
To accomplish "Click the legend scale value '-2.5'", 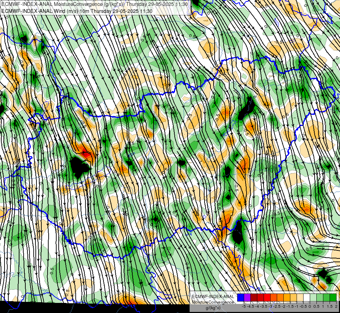I will pyautogui.click(x=277, y=306).
